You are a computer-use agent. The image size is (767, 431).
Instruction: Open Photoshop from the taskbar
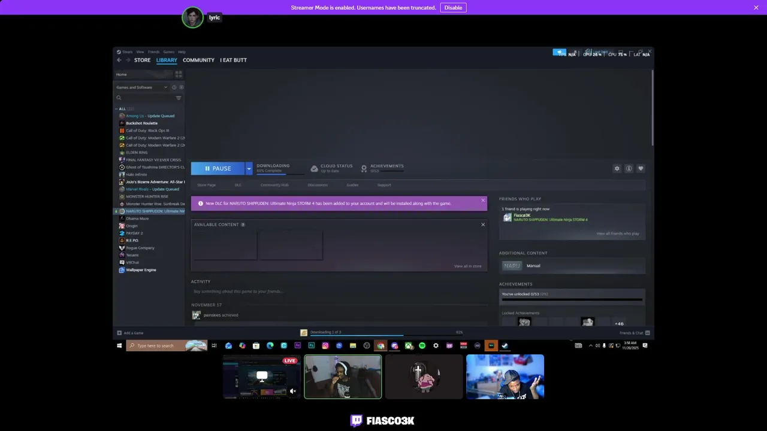pyautogui.click(x=312, y=345)
